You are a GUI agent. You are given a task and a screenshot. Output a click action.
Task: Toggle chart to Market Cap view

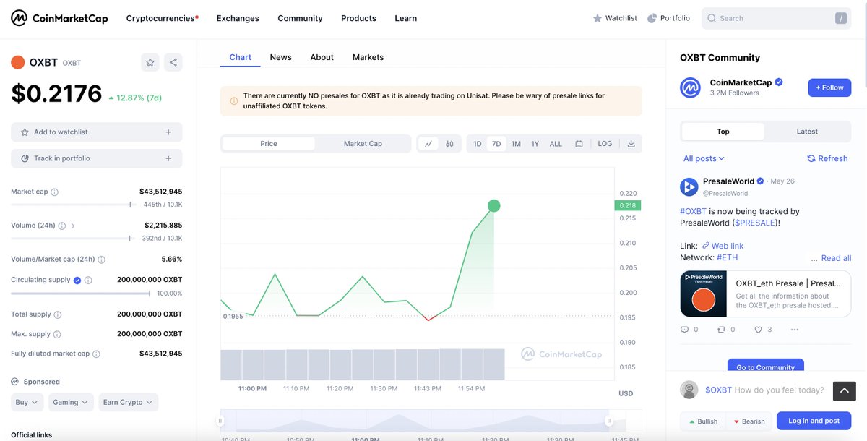[363, 144]
